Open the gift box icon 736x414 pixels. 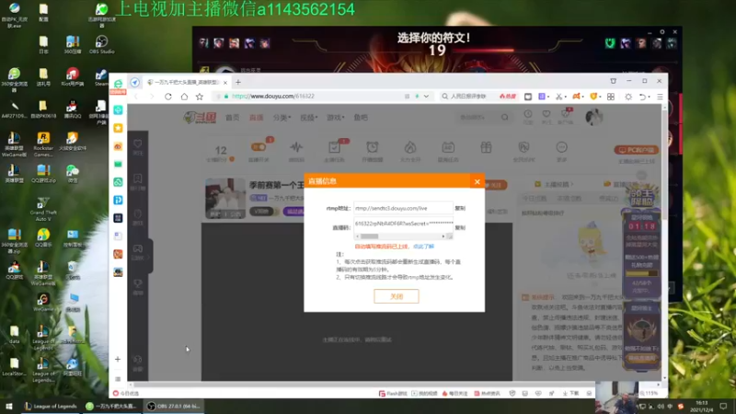click(x=486, y=147)
